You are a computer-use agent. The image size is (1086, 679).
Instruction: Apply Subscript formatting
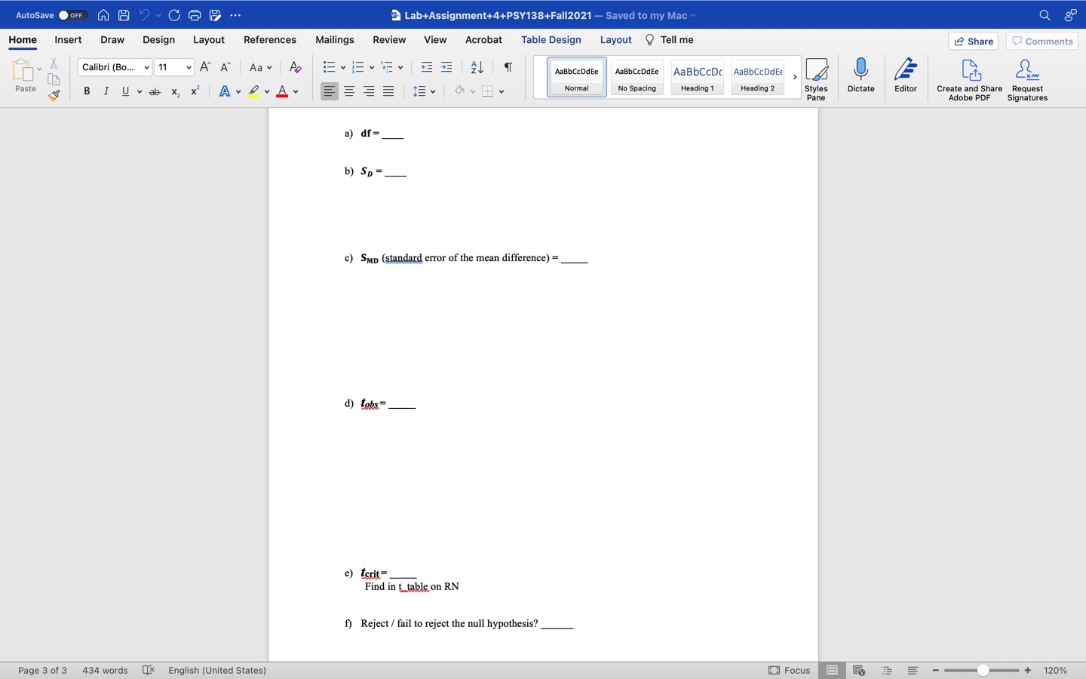tap(174, 92)
